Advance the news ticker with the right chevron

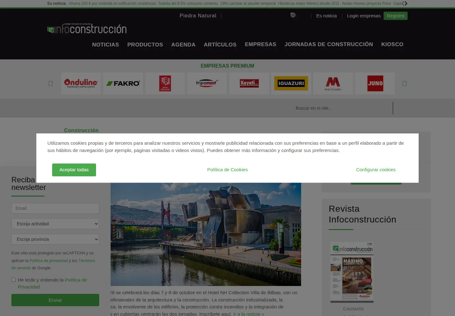[406, 3]
